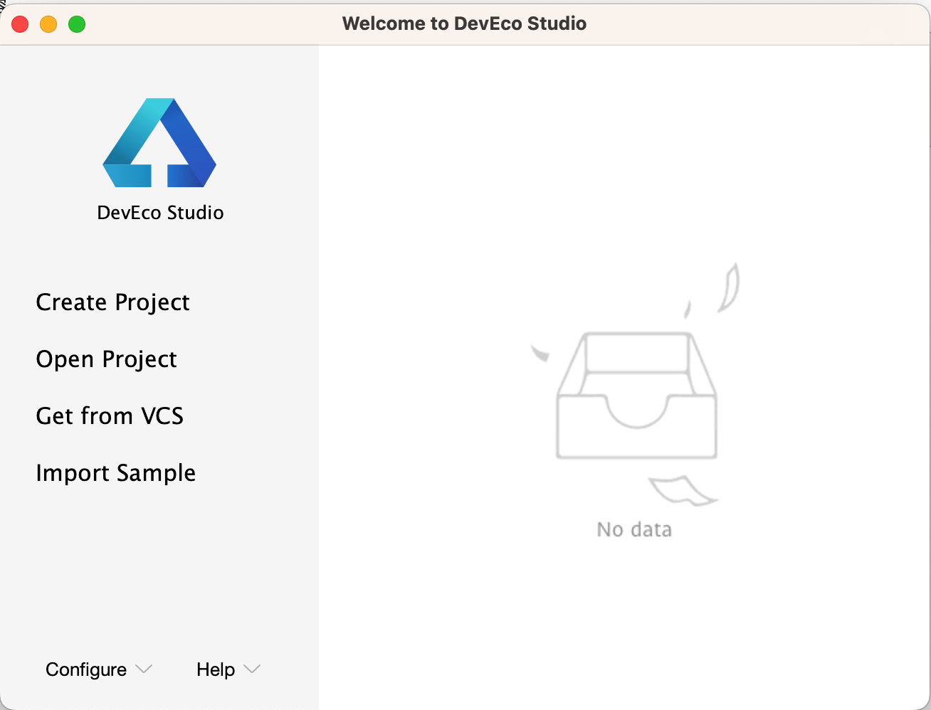Expand the Help dropdown menu
This screenshot has height=710, width=931.
[228, 669]
